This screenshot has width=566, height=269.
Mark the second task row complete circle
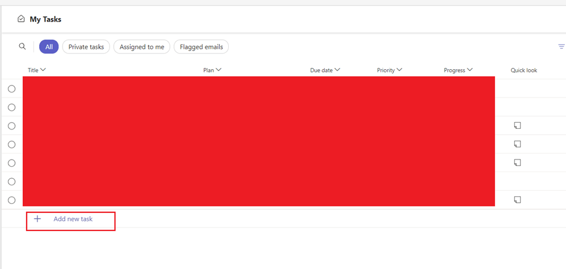tap(12, 108)
